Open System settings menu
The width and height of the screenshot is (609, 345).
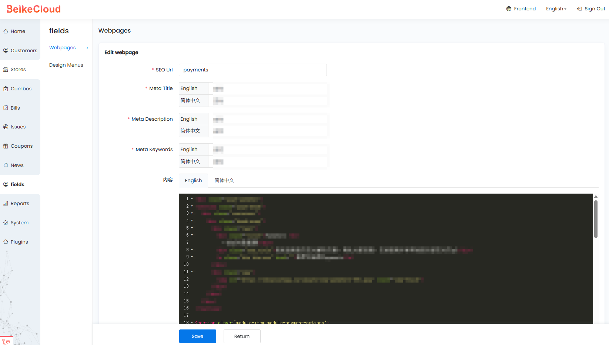[20, 223]
